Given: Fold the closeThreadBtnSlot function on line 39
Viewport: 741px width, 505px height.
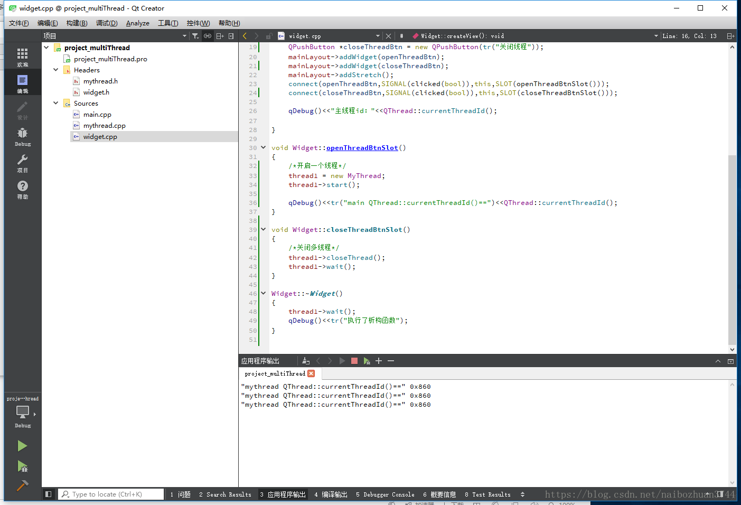Looking at the screenshot, I should point(263,230).
